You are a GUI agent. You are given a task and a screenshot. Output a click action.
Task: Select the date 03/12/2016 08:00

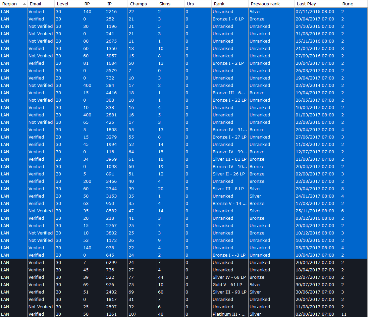(x=315, y=218)
